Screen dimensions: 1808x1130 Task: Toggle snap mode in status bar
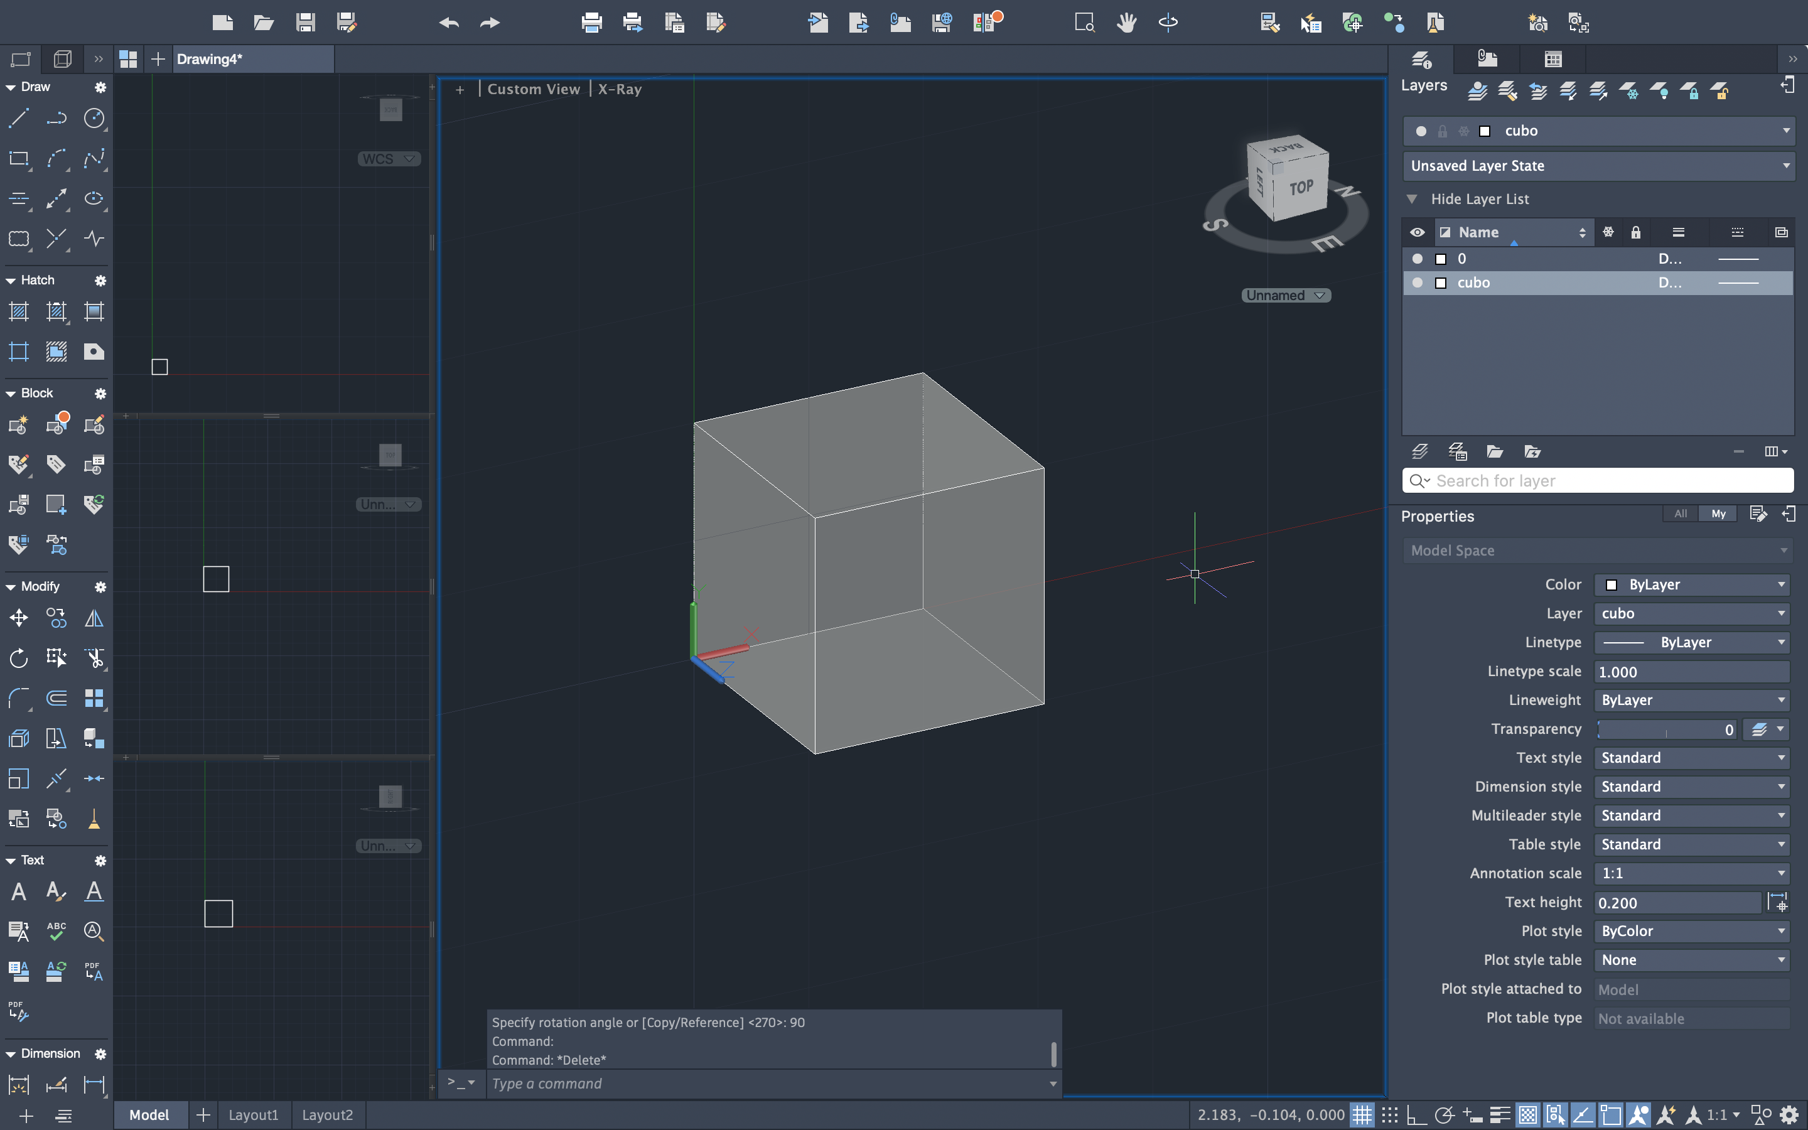[1391, 1115]
